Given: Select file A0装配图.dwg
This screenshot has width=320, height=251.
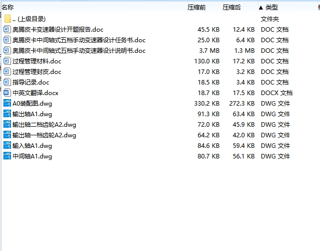Looking at the screenshot, I should tap(32, 104).
